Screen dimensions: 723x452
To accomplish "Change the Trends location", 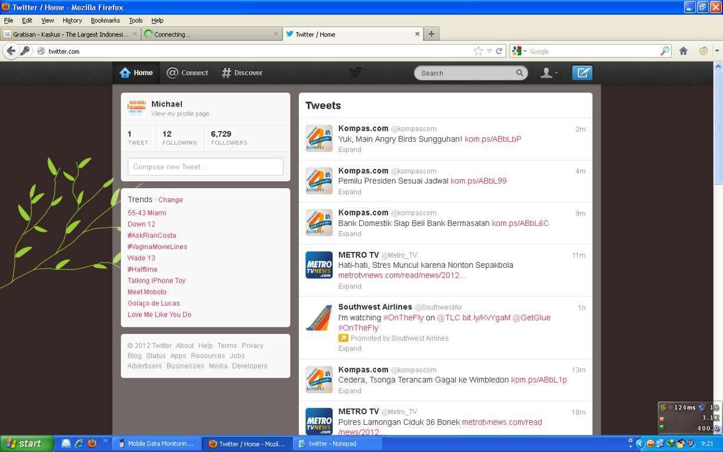I will click(x=170, y=200).
